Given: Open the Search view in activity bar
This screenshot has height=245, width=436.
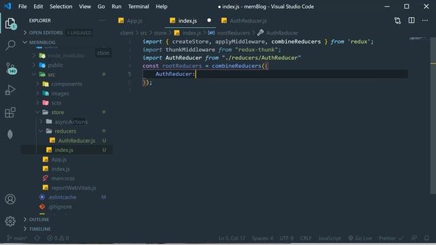Looking at the screenshot, I should tap(10, 45).
